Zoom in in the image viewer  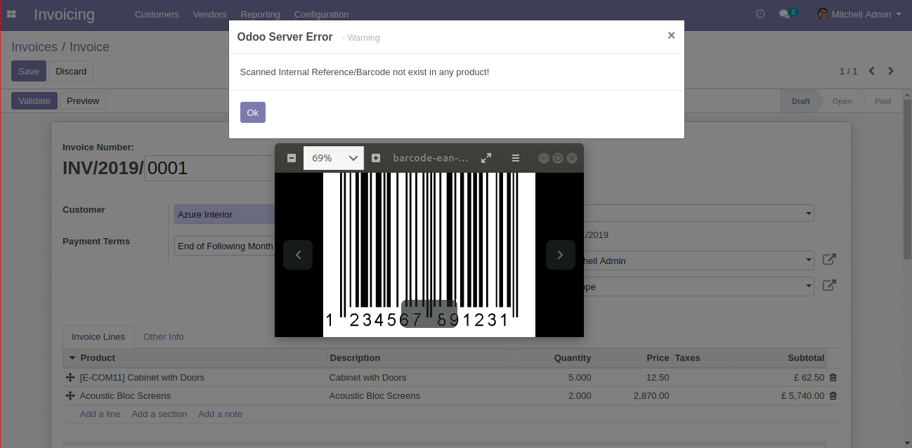(376, 158)
